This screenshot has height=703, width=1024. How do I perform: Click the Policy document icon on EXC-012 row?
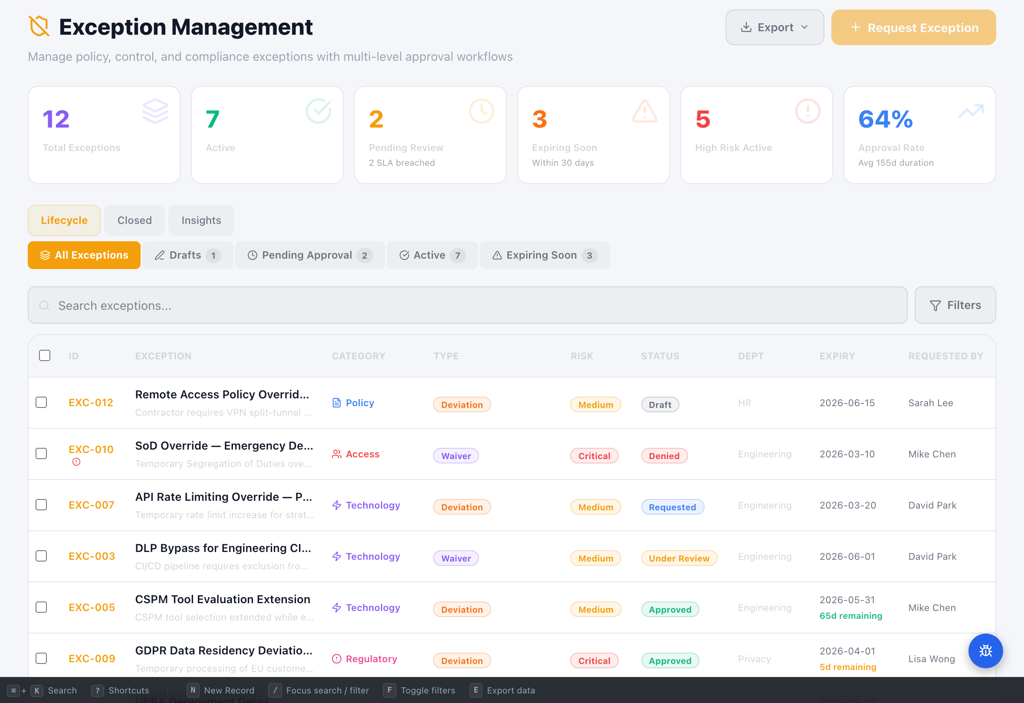[x=336, y=402]
